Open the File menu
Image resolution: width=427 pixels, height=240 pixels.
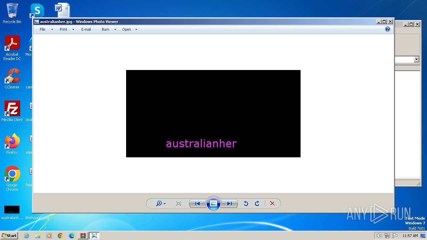tap(42, 29)
